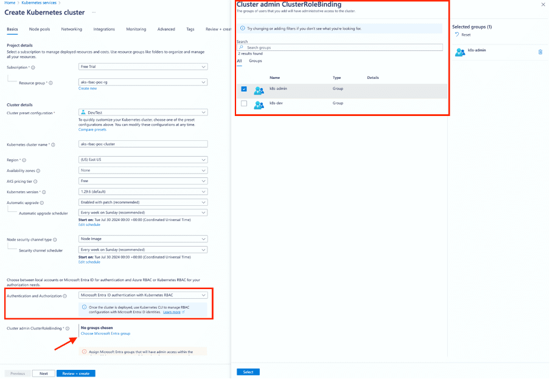
Task: Click Cluster admin ClusterRoleBinding info icon
Action: 68,329
